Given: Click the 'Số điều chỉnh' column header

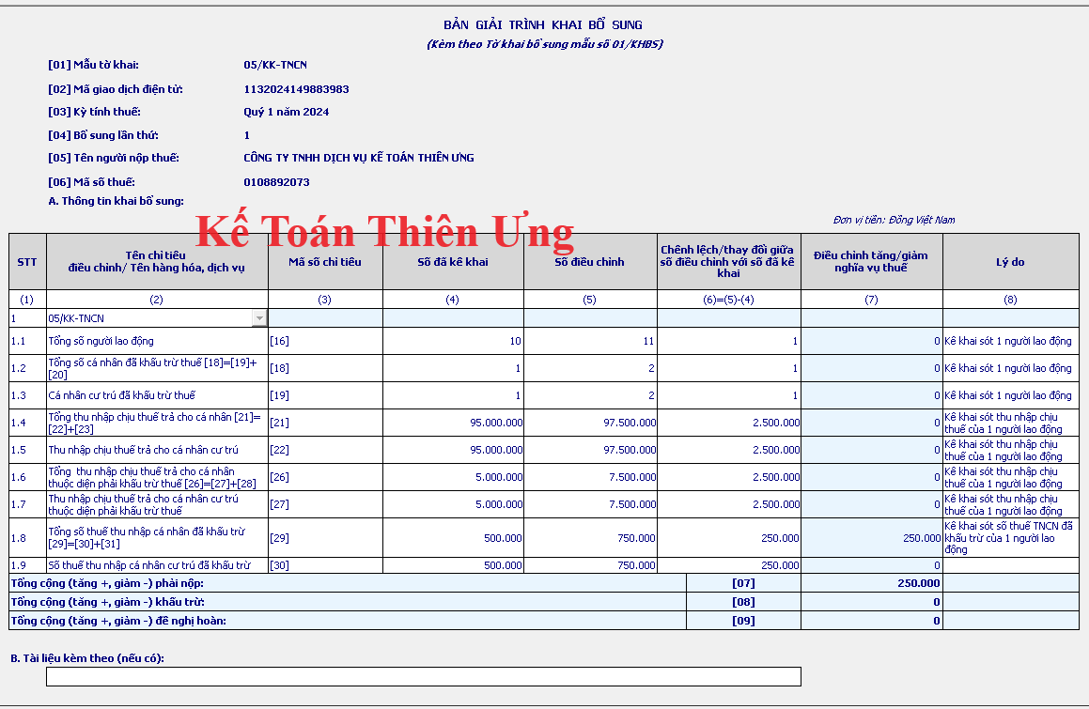Looking at the screenshot, I should [x=590, y=262].
